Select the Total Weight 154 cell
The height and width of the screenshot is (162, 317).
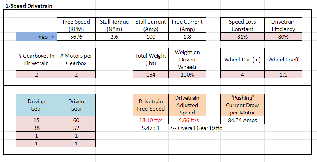152,75
